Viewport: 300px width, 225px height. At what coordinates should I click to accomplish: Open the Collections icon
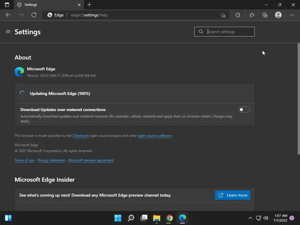click(x=265, y=15)
